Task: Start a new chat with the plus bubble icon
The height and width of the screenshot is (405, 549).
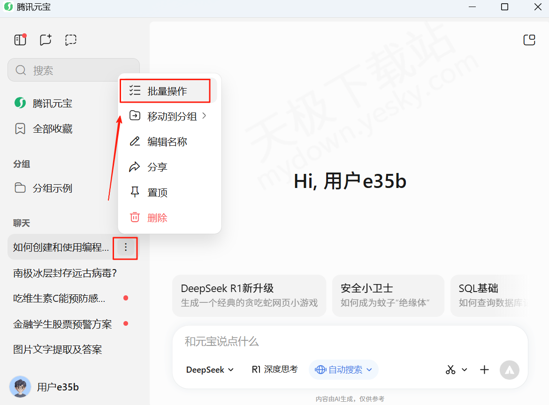Action: 46,40
